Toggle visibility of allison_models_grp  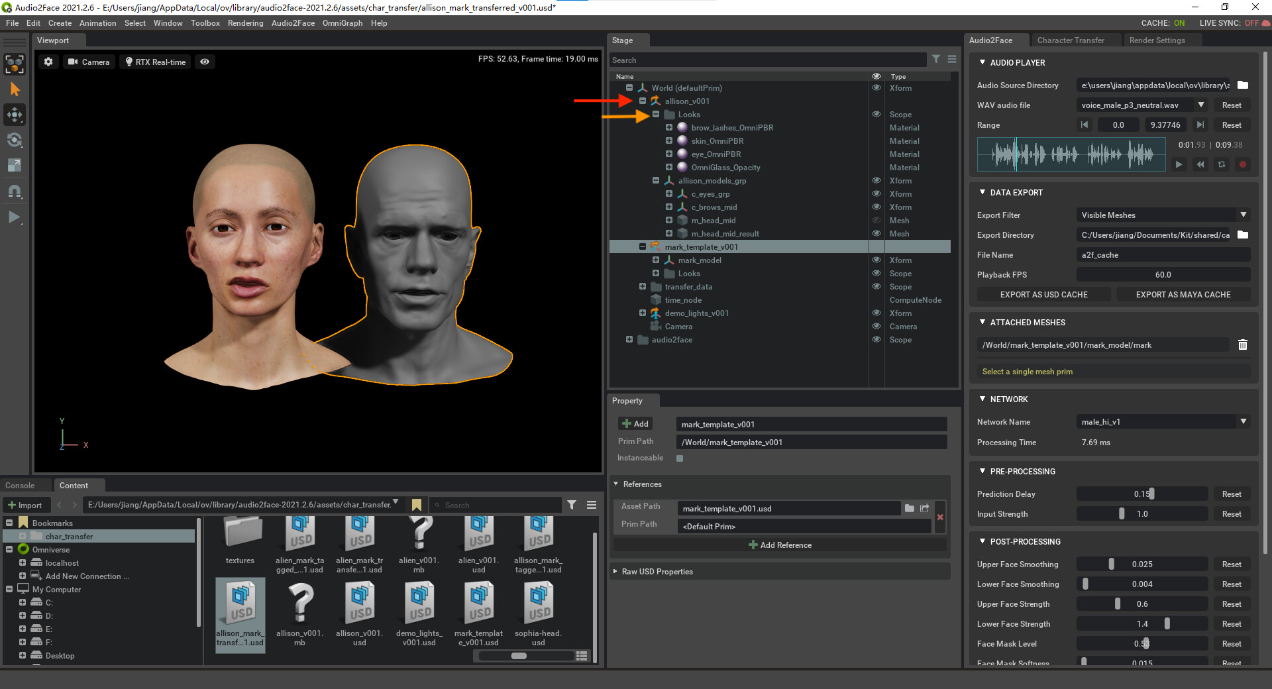[x=876, y=180]
